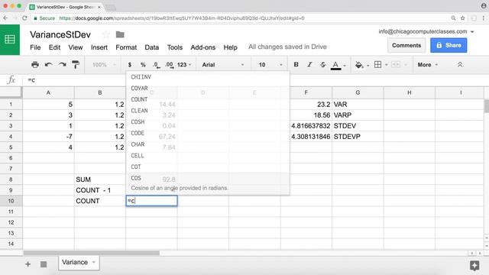Select the Paint format roller icon

(x=76, y=64)
